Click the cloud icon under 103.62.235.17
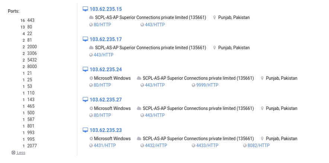Image resolution: width=329 pixels, height=163 pixels. click(91, 48)
